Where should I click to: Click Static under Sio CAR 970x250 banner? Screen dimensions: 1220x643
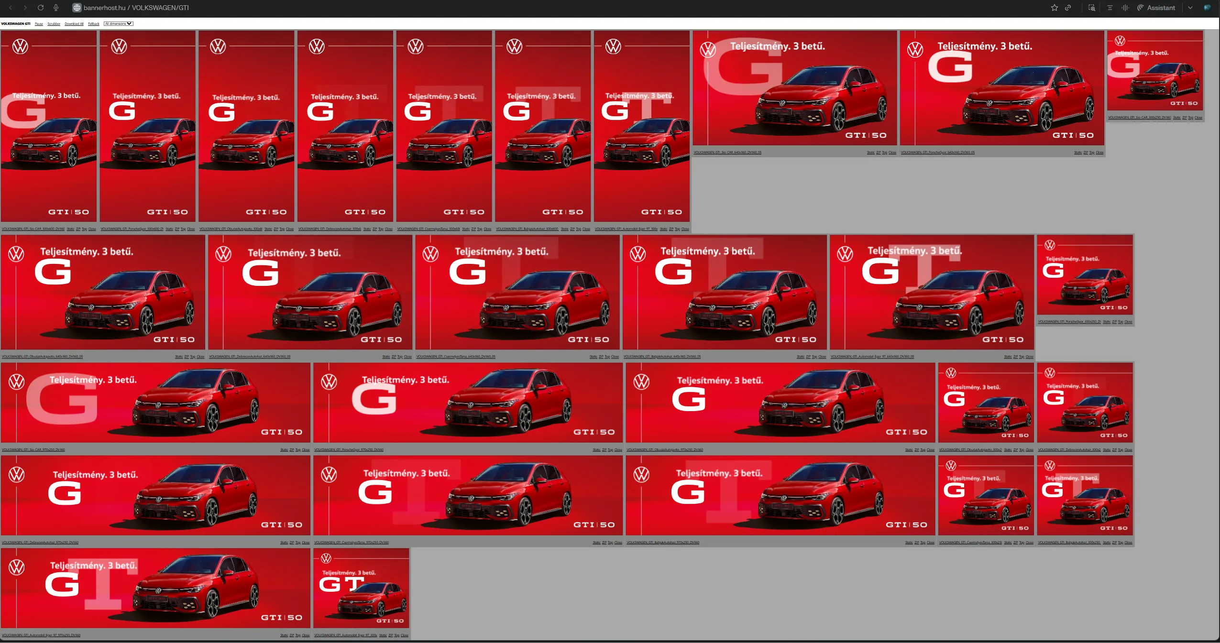click(x=284, y=450)
